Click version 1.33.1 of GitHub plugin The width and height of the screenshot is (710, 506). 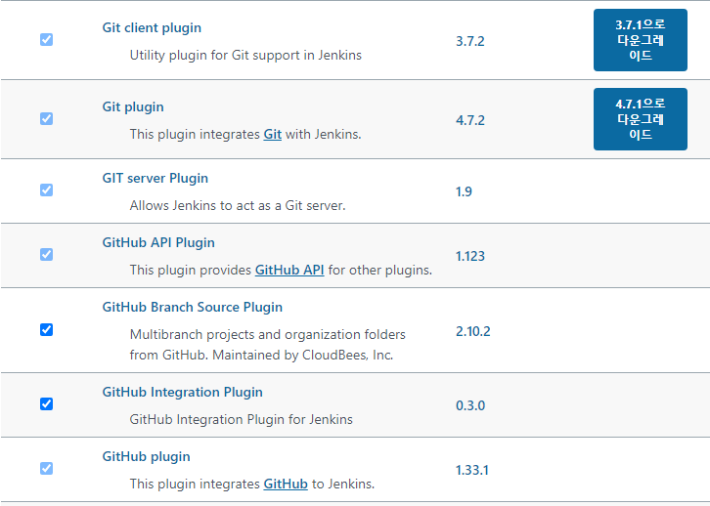pyautogui.click(x=471, y=470)
